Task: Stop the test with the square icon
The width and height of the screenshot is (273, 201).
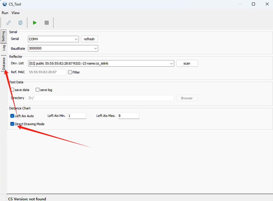Action: point(46,22)
